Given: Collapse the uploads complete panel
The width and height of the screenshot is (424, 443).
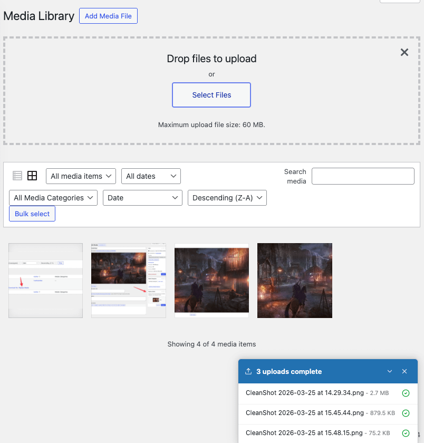Looking at the screenshot, I should point(390,371).
